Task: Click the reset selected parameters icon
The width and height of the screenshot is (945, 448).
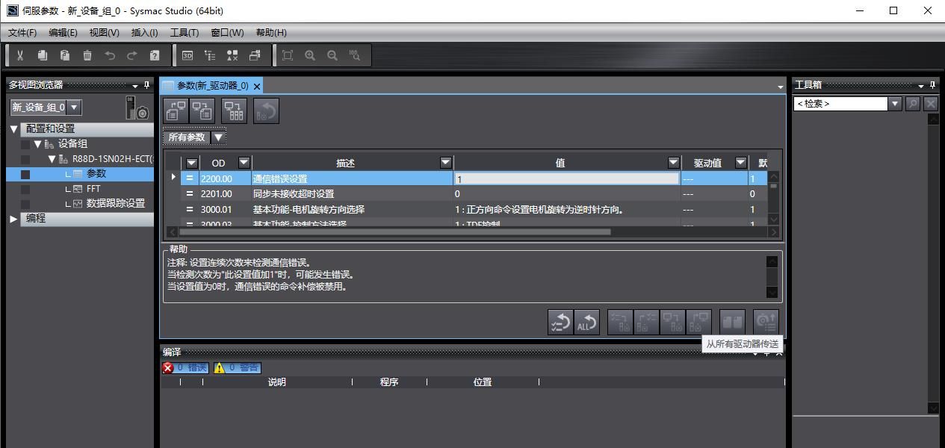Action: point(560,322)
